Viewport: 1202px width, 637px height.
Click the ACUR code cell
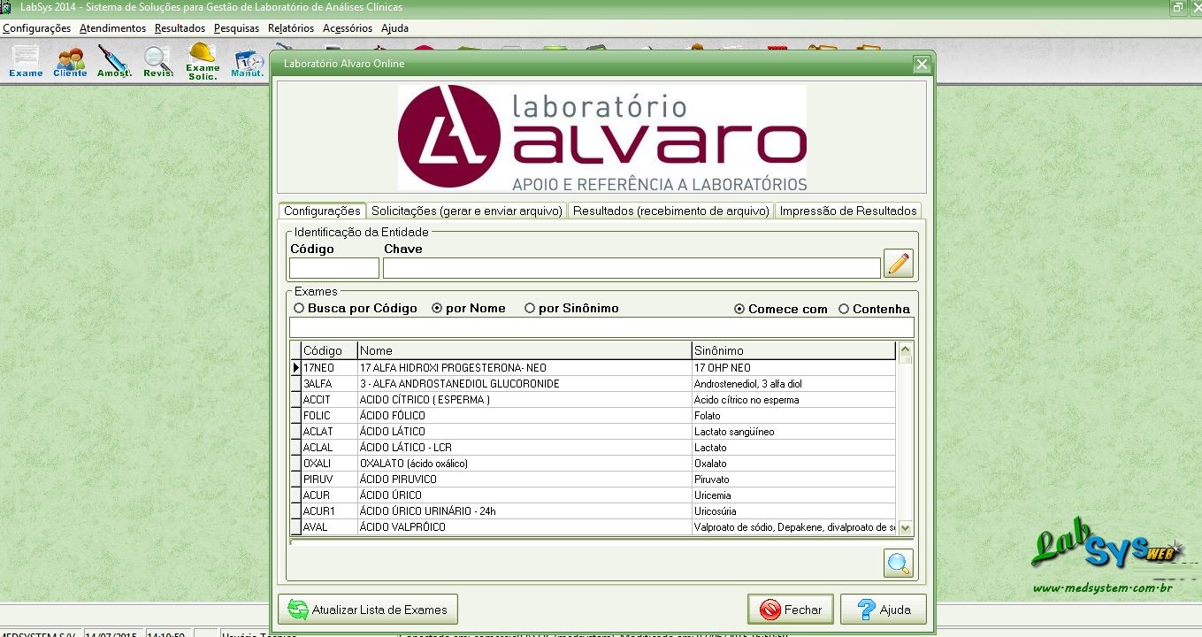click(x=329, y=495)
